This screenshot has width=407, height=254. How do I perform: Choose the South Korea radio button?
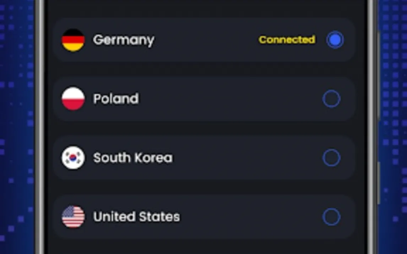331,158
